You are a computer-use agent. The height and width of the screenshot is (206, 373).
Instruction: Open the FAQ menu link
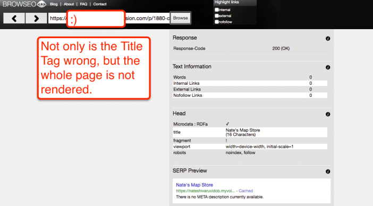[83, 4]
